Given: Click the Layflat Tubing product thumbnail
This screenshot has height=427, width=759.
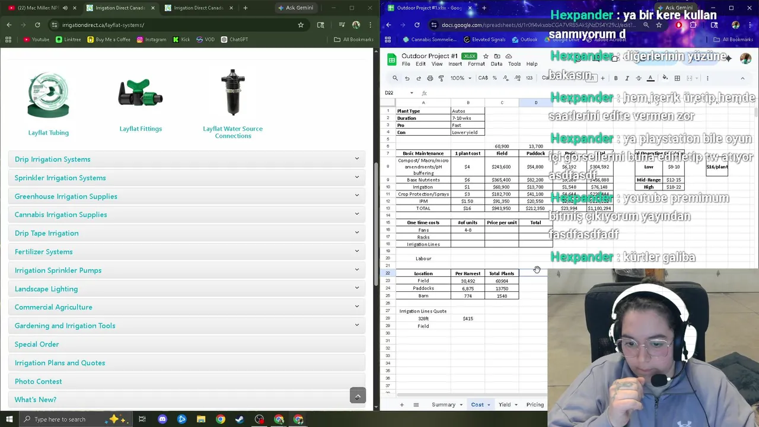Looking at the screenshot, I should pyautogui.click(x=49, y=95).
